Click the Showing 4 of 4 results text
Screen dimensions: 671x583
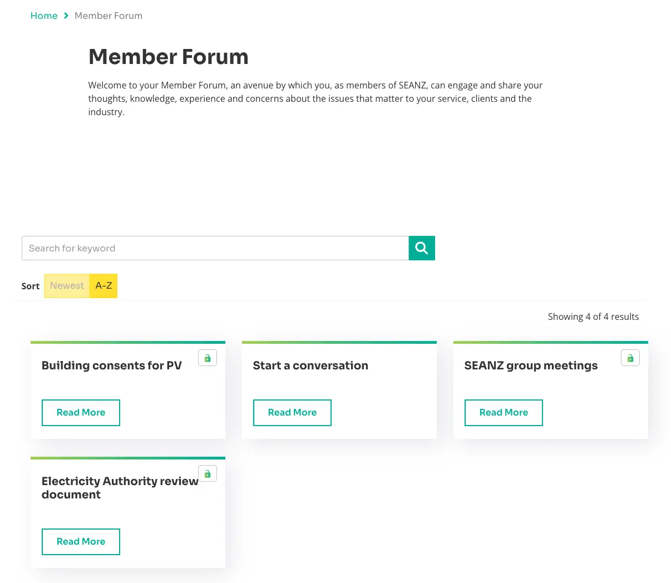click(x=593, y=317)
